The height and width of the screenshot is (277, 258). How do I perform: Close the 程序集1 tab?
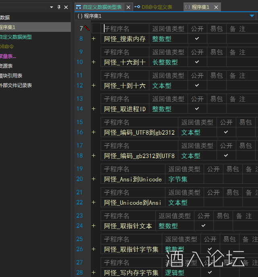pyautogui.click(x=216, y=7)
